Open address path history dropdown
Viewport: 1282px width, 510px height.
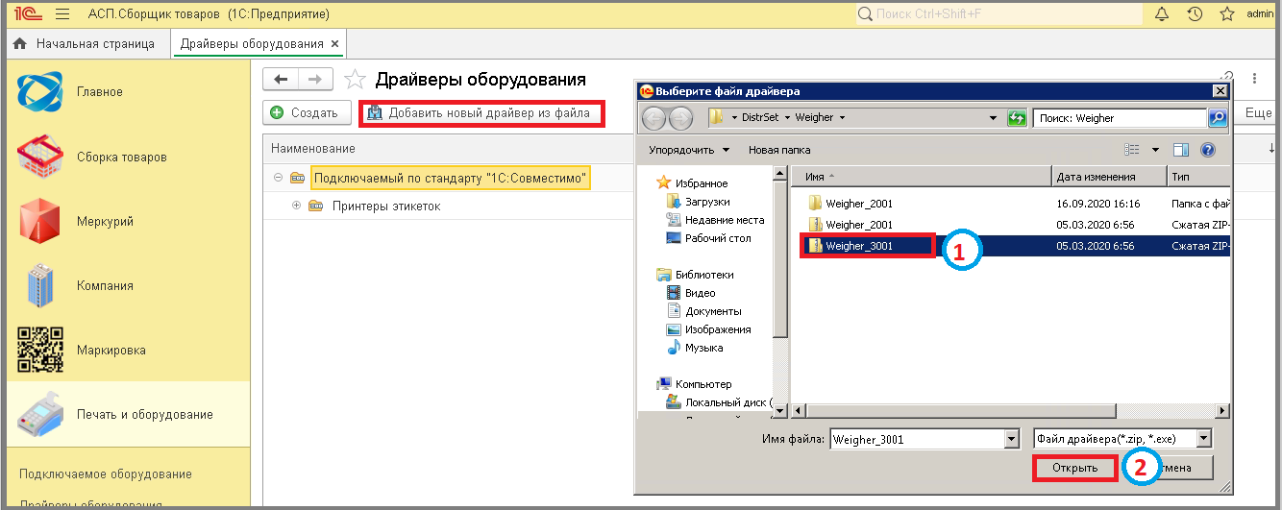click(x=994, y=118)
